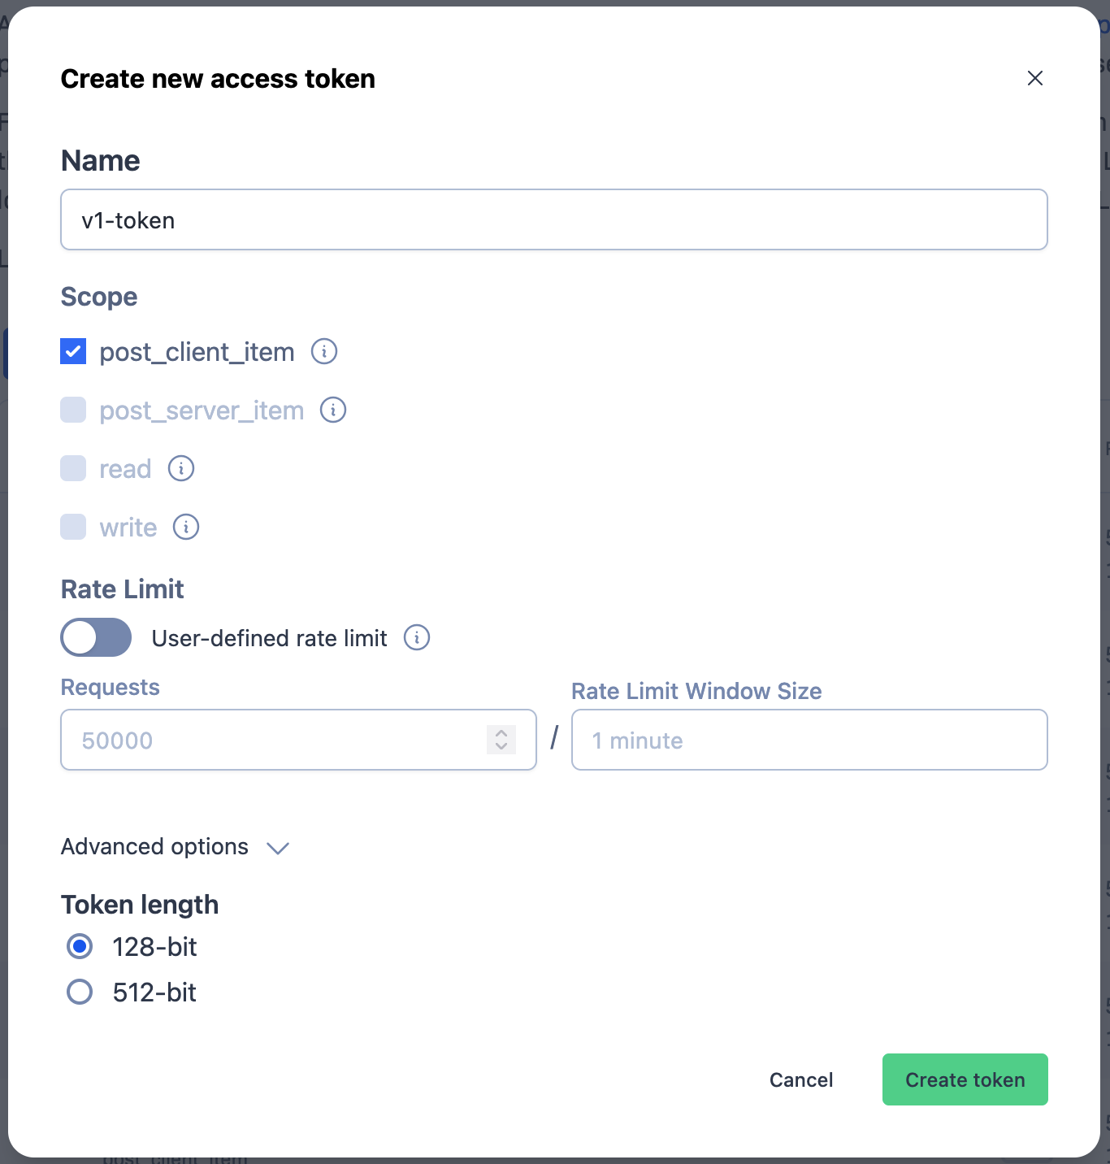The height and width of the screenshot is (1164, 1110).
Task: Open the Rate Limit Window Size dropdown
Action: (809, 740)
